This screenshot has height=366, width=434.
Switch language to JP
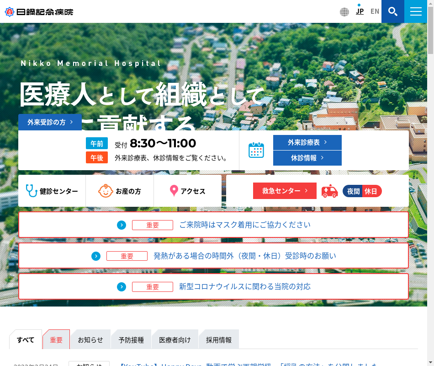click(x=360, y=11)
